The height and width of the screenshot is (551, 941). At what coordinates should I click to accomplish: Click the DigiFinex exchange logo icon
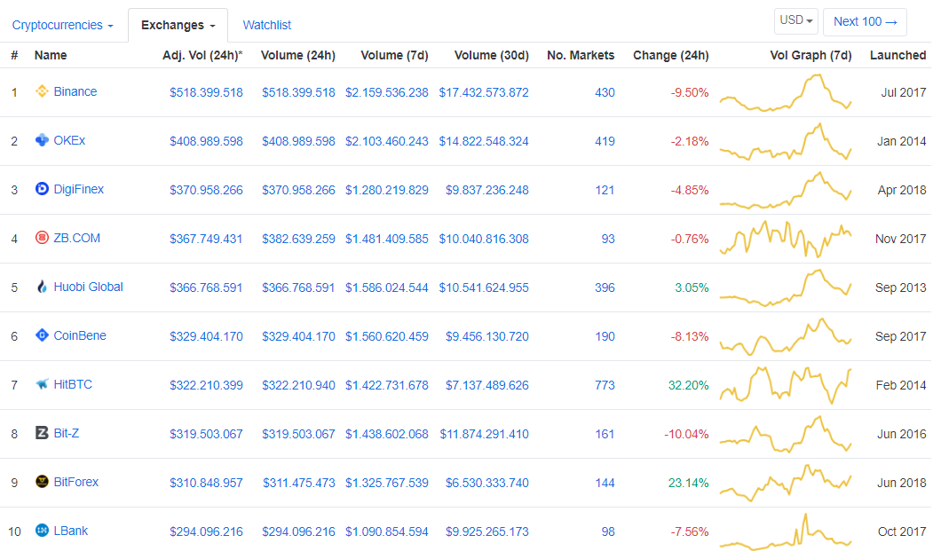pos(42,189)
